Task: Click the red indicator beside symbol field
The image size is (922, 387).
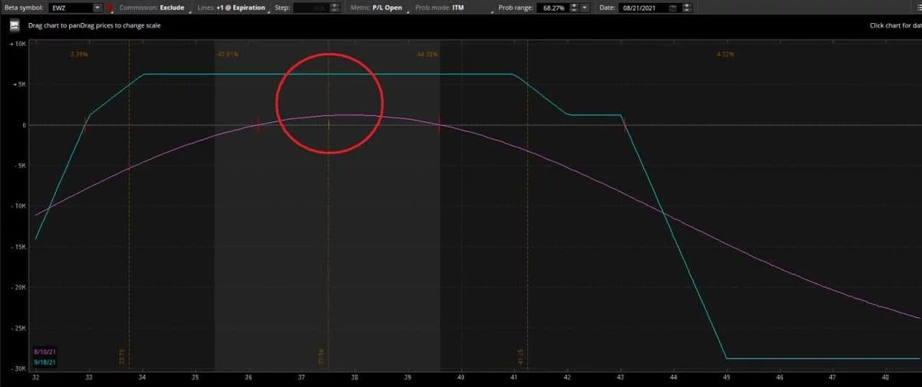Action: 110,8
